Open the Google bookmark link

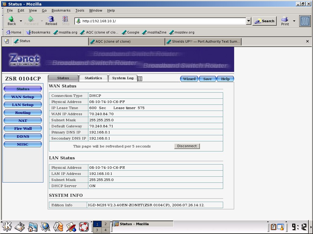131,32
